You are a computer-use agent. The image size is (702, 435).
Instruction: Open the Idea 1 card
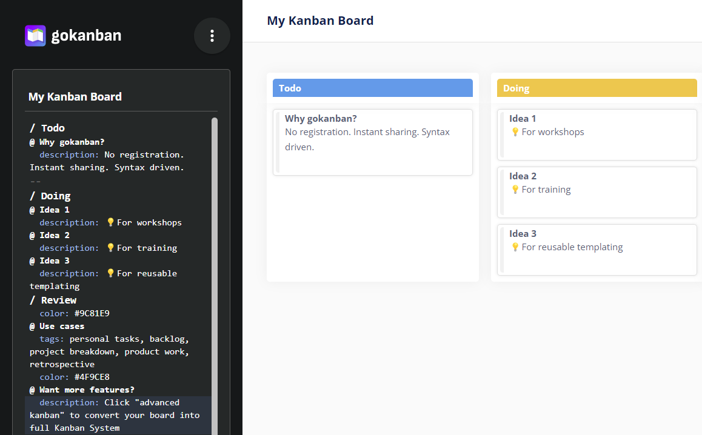tap(597, 134)
